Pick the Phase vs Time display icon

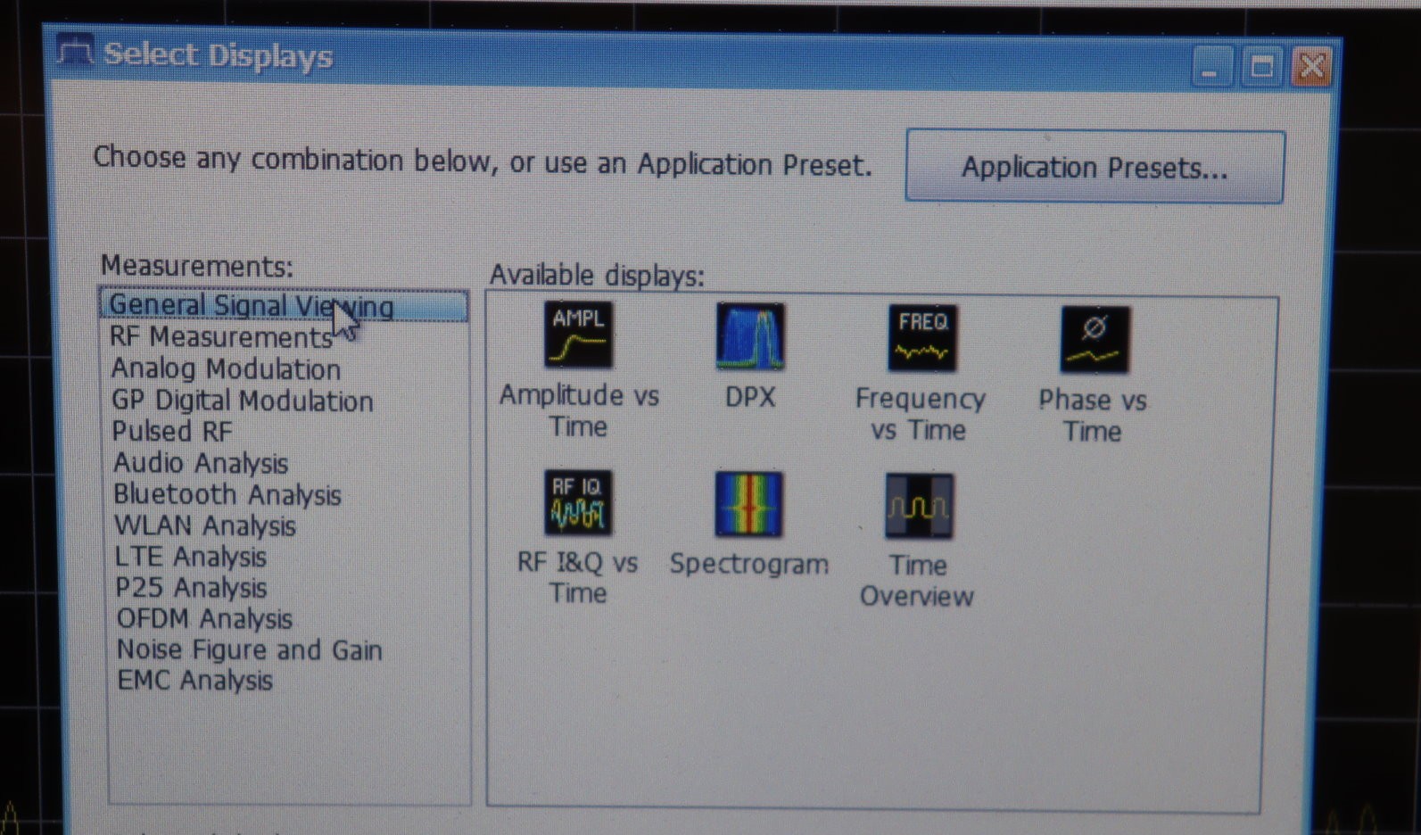(x=1095, y=340)
